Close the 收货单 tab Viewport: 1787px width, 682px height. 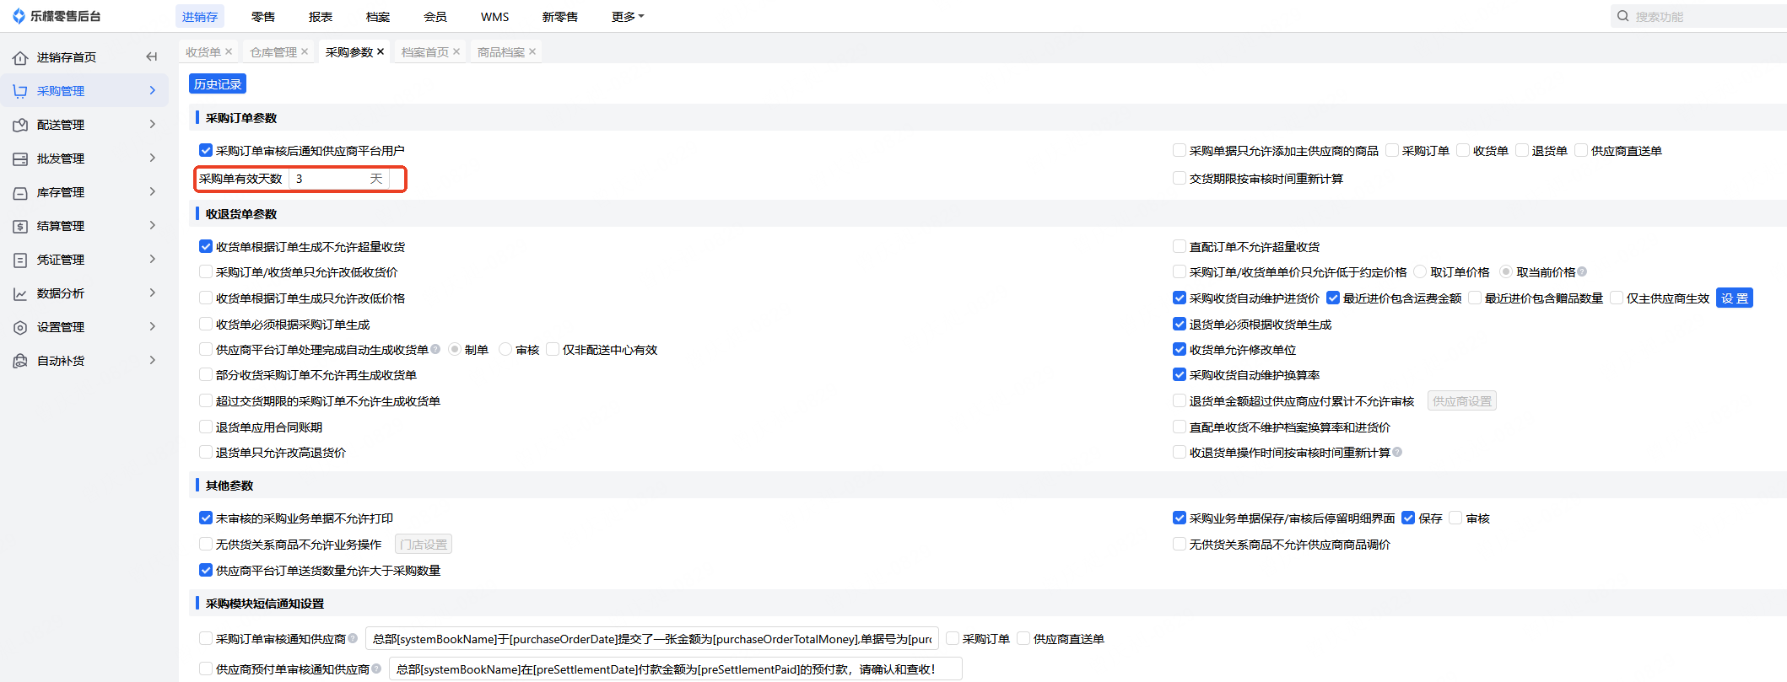click(229, 51)
